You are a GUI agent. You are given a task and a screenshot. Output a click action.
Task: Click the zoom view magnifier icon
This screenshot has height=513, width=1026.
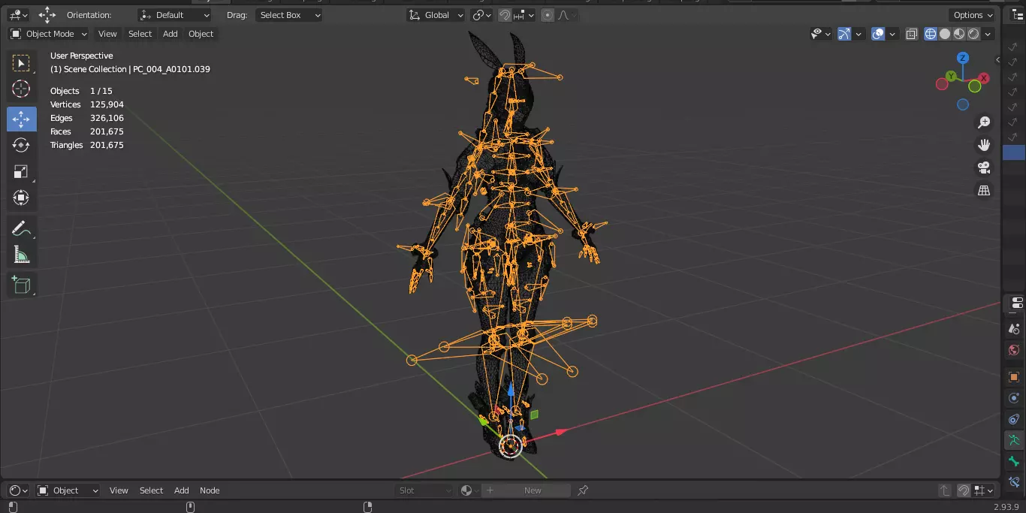point(984,122)
